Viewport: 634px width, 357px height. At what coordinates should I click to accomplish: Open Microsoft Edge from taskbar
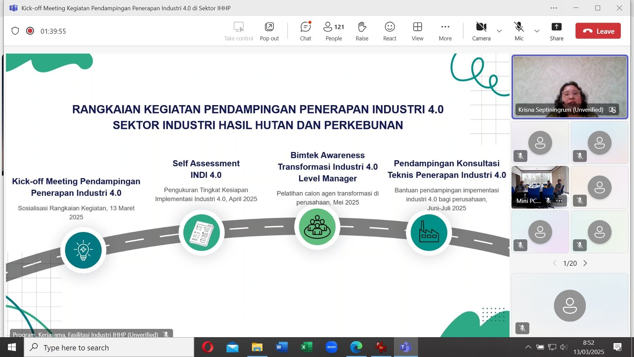(x=356, y=347)
